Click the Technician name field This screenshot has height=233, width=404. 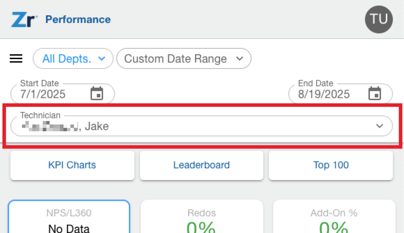202,126
